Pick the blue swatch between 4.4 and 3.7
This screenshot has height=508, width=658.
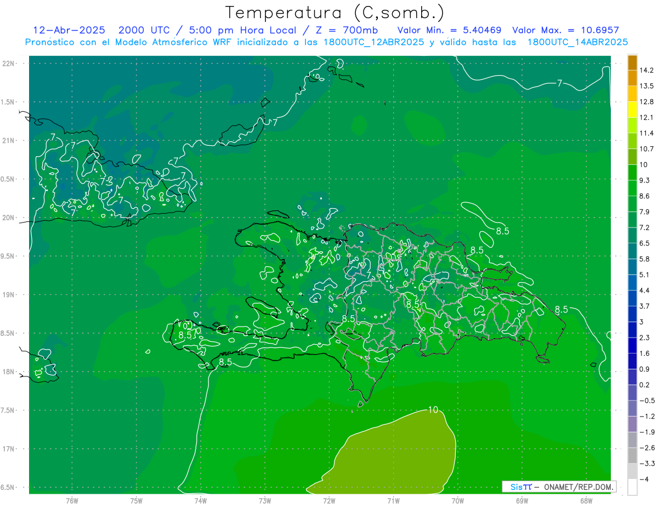click(x=632, y=298)
